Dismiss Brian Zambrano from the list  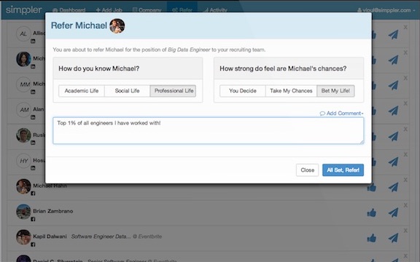(405, 205)
